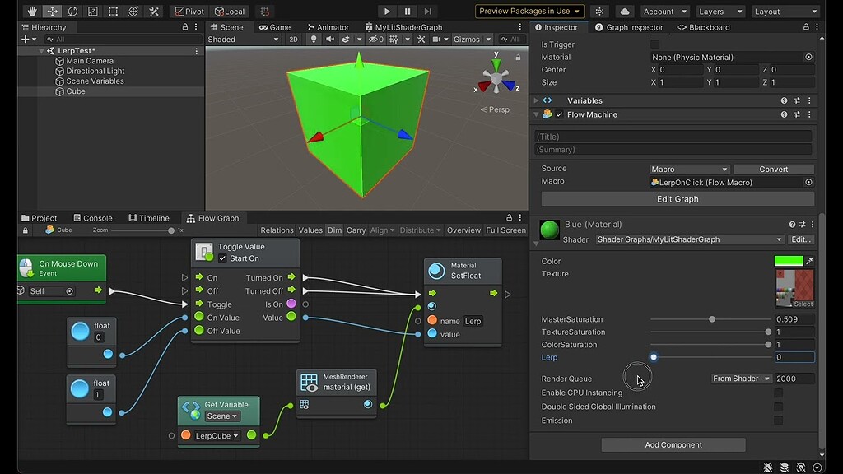Open the Layers dropdown
This screenshot has width=843, height=474.
720,12
